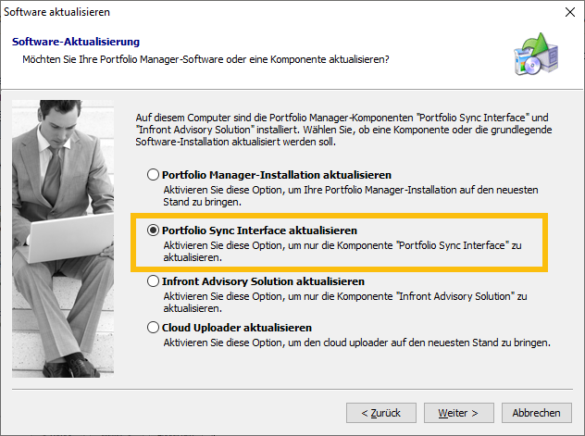Click the Software-Aktualisierung bold heading
Screen dimensions: 585x436
pyautogui.click(x=76, y=43)
